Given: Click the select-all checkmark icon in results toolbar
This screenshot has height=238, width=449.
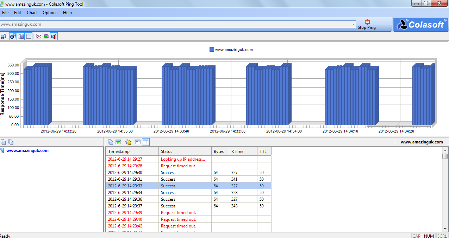Looking at the screenshot, I should [x=118, y=142].
